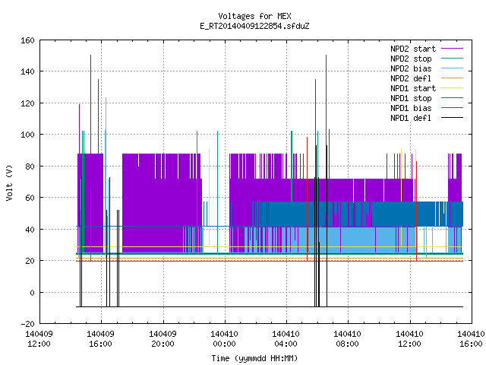Click the 160 y-axis tick label
This screenshot has height=365, width=486.
click(27, 40)
